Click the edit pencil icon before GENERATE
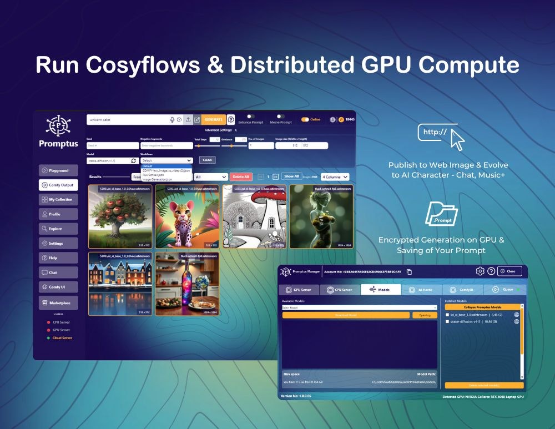The height and width of the screenshot is (429, 555). [x=197, y=120]
